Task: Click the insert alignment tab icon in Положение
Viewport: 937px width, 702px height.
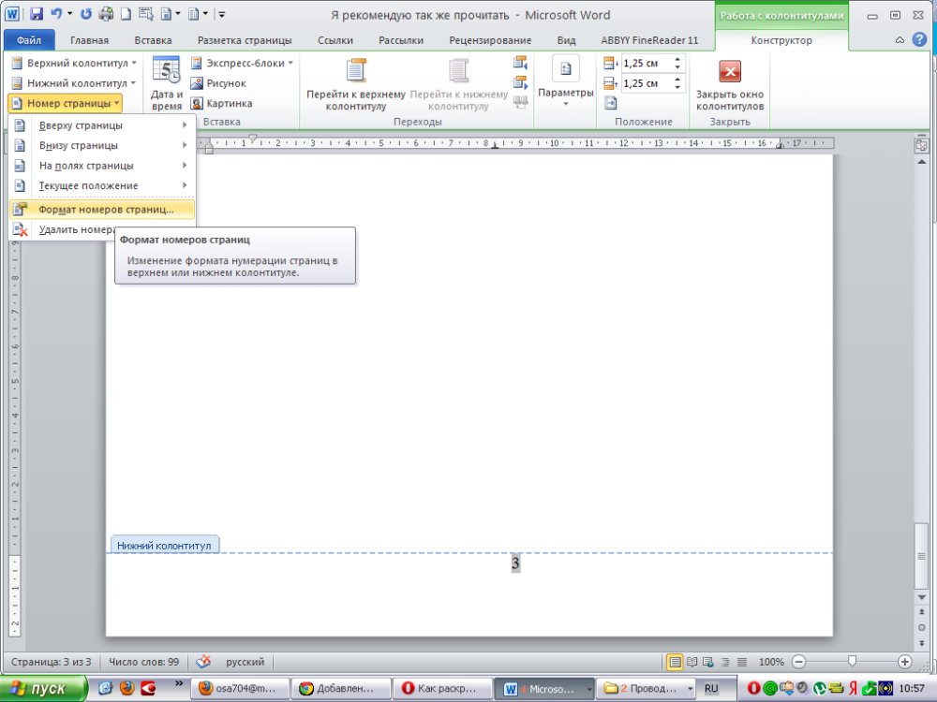Action: click(611, 103)
